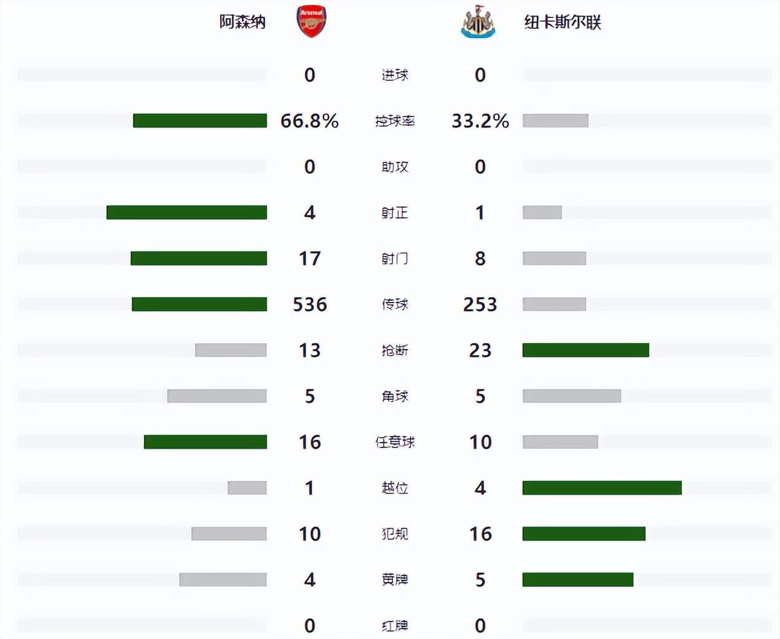
Task: Click the 射正 stat label
Action: (x=395, y=213)
